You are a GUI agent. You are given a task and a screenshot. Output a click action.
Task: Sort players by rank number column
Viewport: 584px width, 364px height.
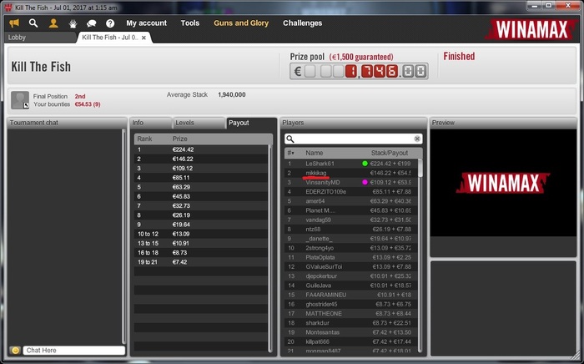tap(290, 153)
